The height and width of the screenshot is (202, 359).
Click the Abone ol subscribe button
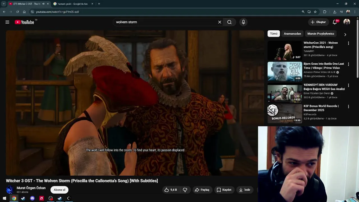click(x=59, y=190)
